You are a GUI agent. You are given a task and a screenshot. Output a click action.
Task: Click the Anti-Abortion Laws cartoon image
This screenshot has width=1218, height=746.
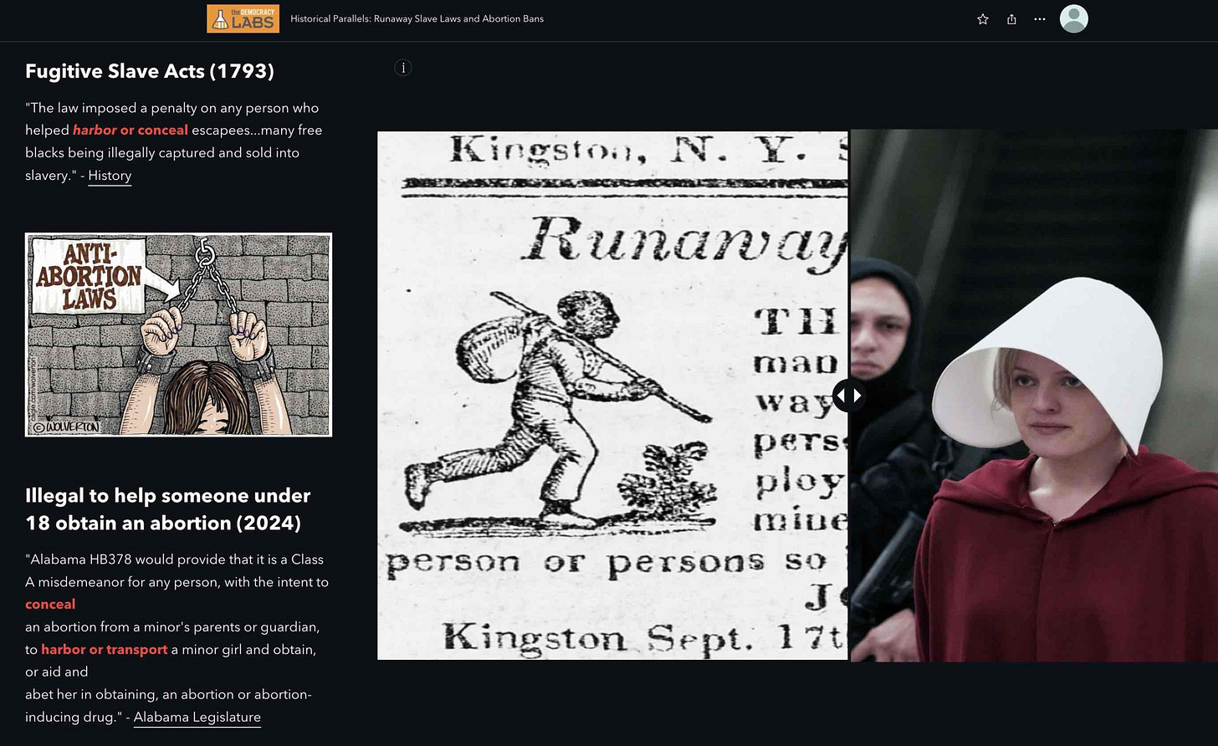(x=178, y=335)
